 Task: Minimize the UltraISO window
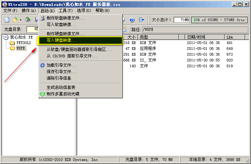235,4
